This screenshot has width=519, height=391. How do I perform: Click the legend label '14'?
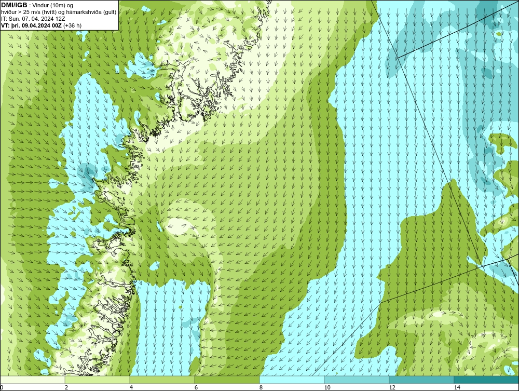[x=457, y=387]
